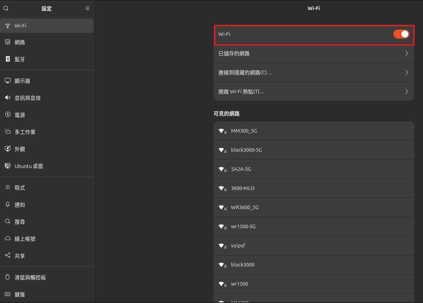Click the Ubuntu 桌面 icon in sidebar
The image size is (423, 303).
(x=8, y=166)
